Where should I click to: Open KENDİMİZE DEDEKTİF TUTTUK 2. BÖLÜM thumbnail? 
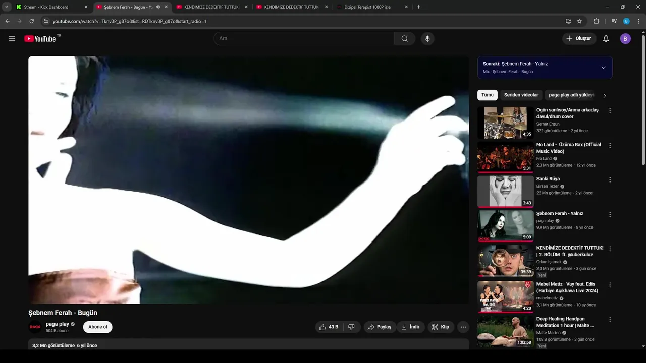506,261
